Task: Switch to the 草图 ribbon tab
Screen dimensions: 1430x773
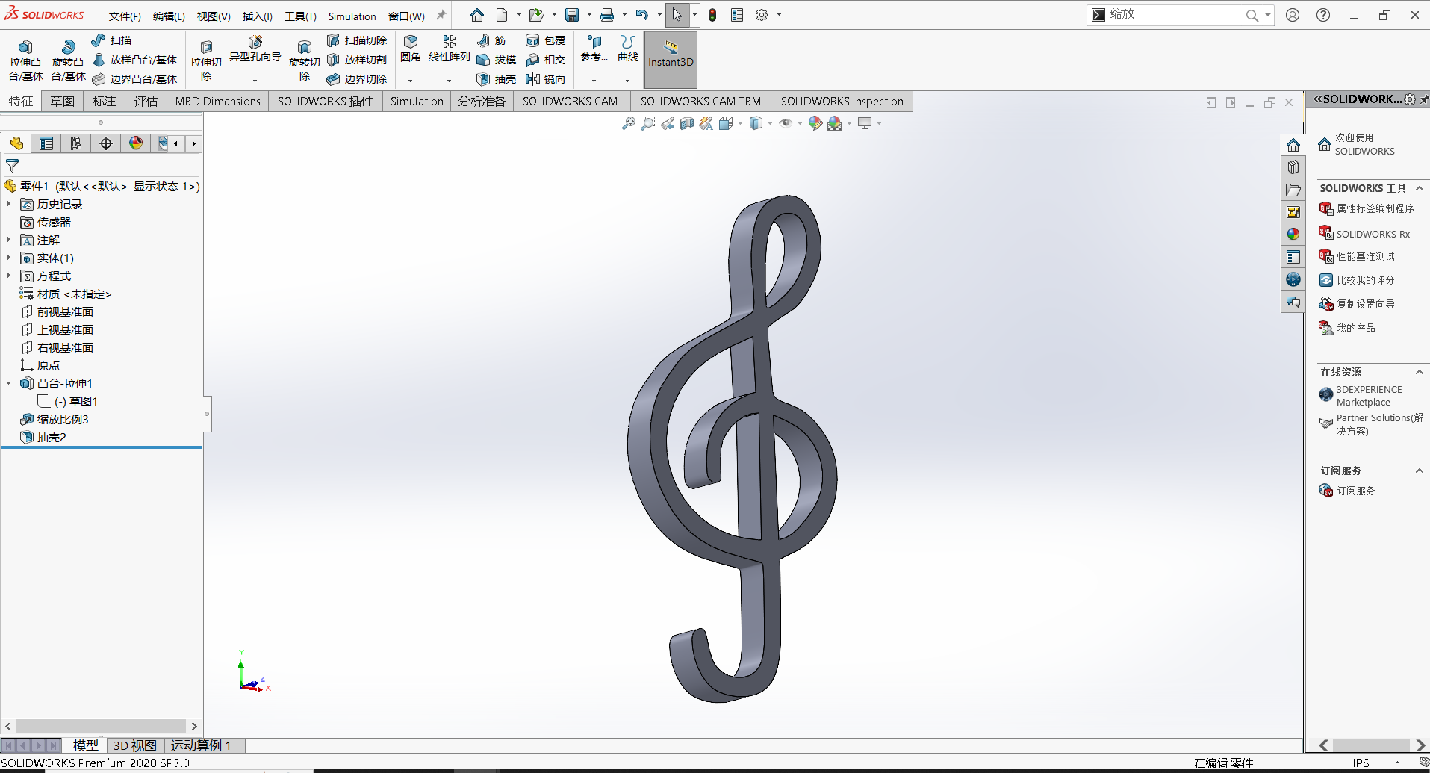Action: 63,101
